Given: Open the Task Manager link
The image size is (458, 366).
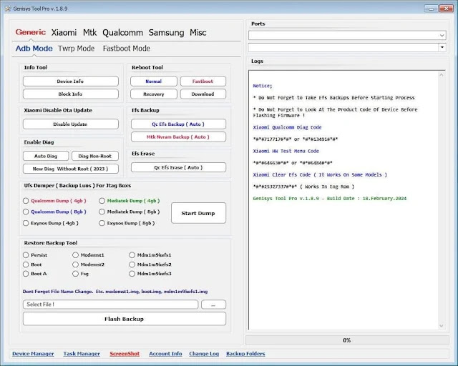Looking at the screenshot, I should click(82, 354).
